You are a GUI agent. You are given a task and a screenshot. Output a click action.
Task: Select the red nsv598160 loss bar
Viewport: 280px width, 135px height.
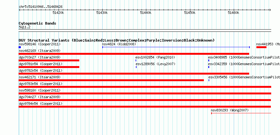pos(145,93)
